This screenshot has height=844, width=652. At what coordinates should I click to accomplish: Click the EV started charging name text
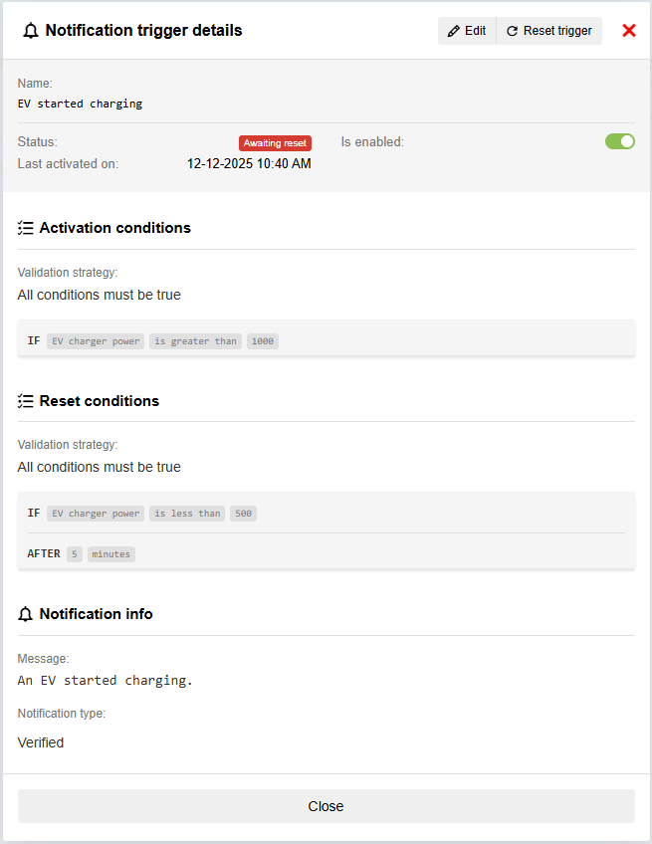[80, 104]
